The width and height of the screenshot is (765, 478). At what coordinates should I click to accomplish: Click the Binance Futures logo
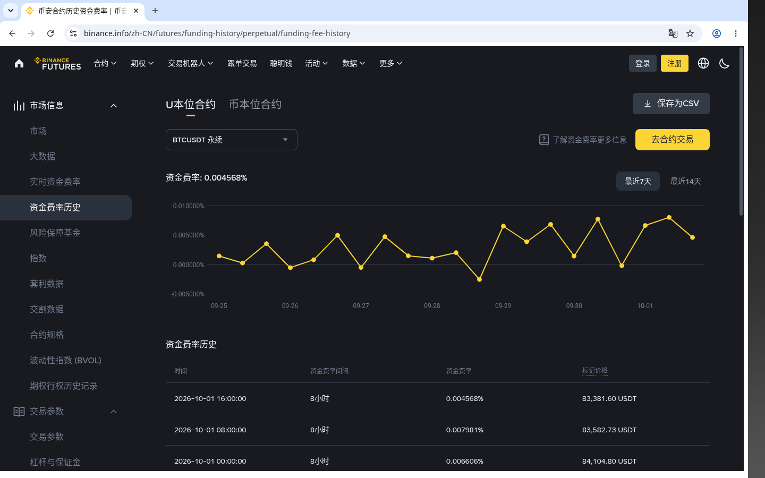coord(57,63)
